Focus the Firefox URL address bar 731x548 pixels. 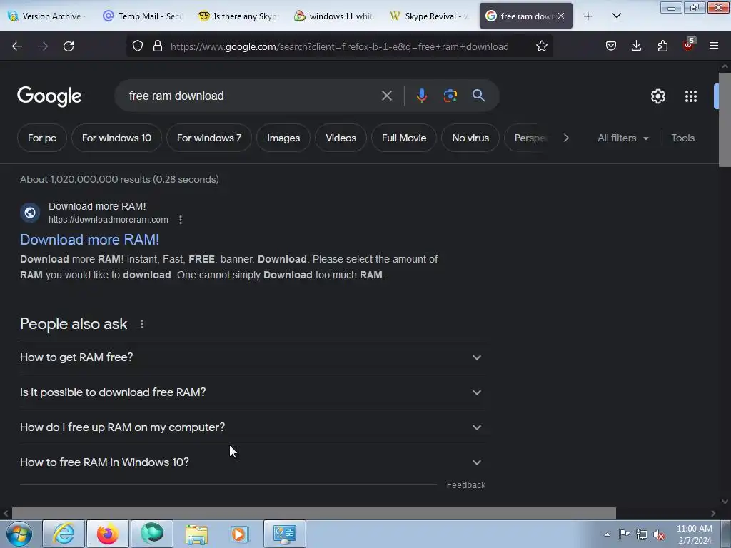point(339,46)
